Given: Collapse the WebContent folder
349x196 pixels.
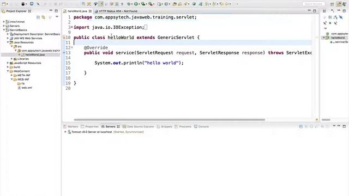Looking at the screenshot, I should 8,71.
